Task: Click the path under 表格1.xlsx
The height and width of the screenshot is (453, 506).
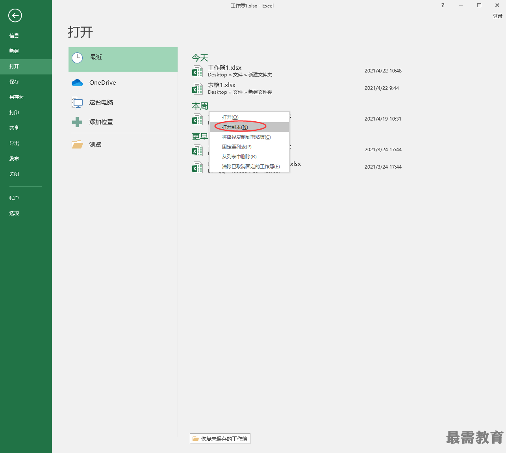Action: [x=240, y=92]
